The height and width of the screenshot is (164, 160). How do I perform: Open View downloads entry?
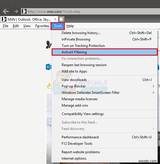pyautogui.click(x=105, y=80)
